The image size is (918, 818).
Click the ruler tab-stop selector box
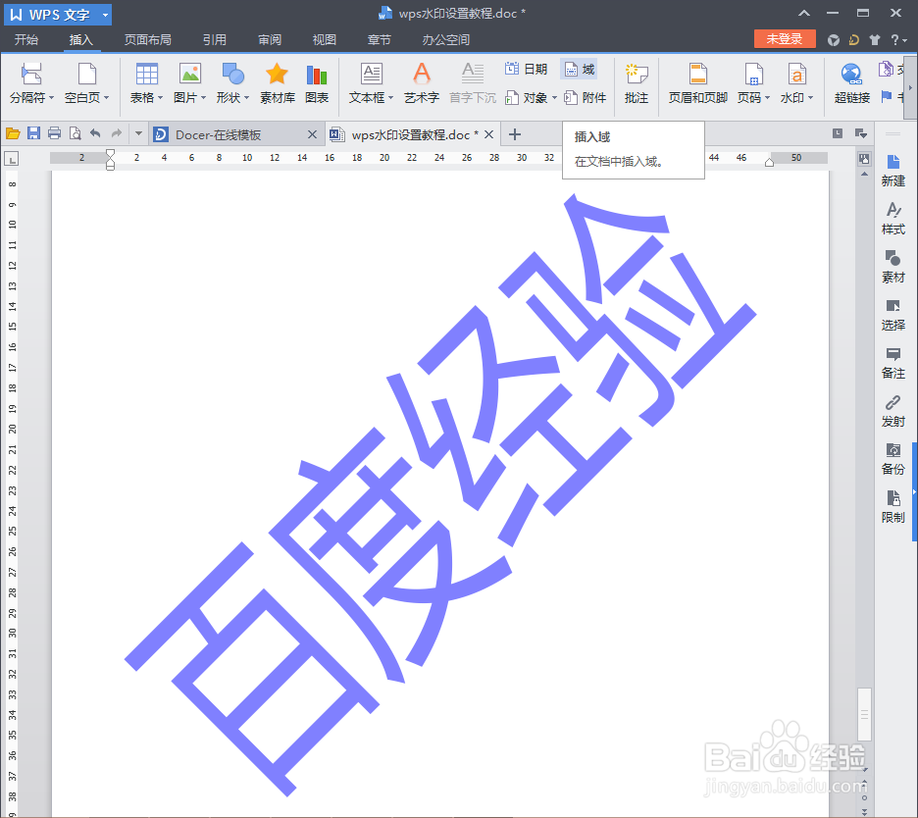coord(11,158)
